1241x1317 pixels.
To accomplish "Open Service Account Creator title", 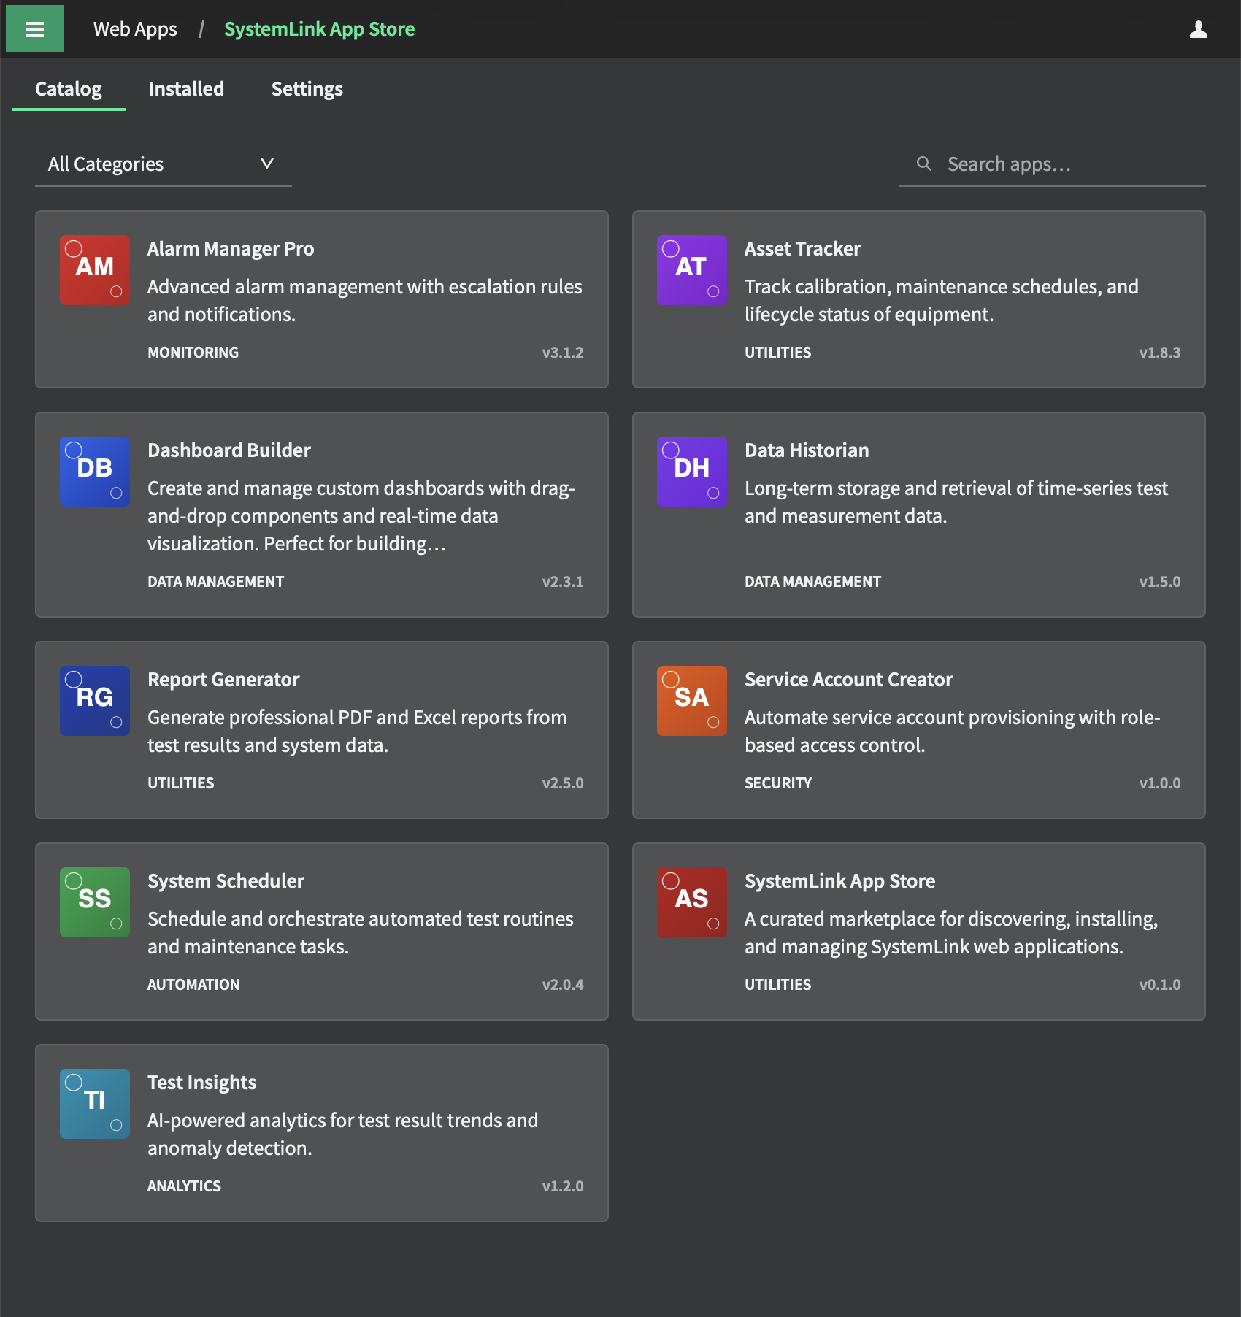I will pos(848,680).
